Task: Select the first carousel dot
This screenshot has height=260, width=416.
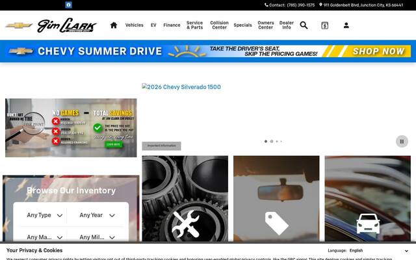Action: coord(266,142)
